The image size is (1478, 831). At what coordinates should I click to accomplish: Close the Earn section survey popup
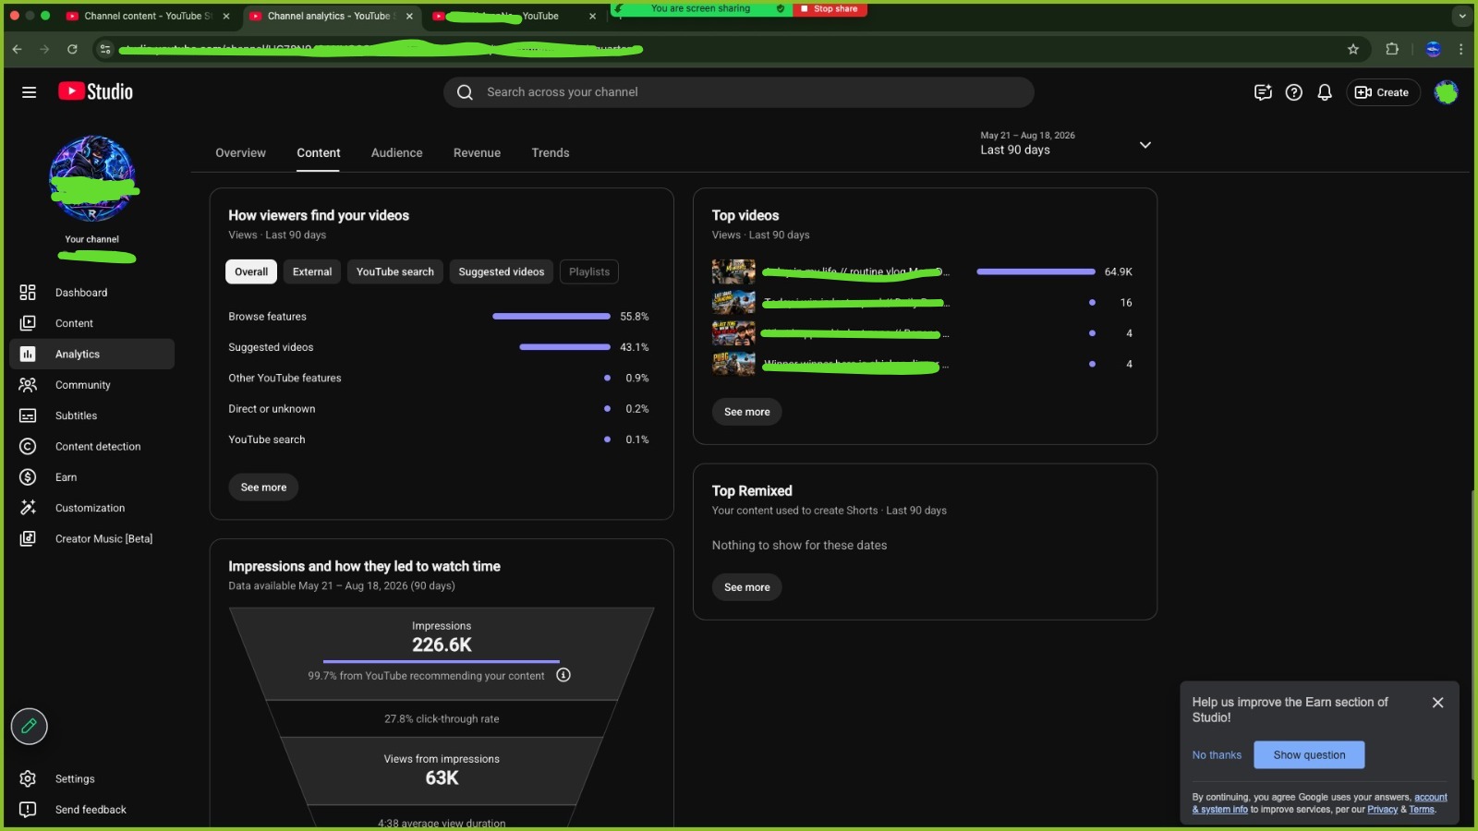click(1437, 703)
